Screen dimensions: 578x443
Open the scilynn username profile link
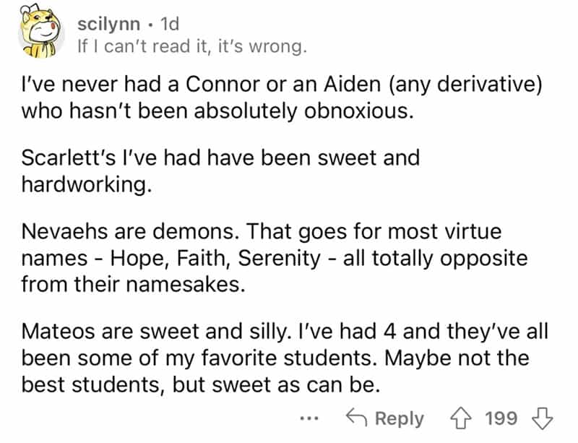tap(108, 23)
